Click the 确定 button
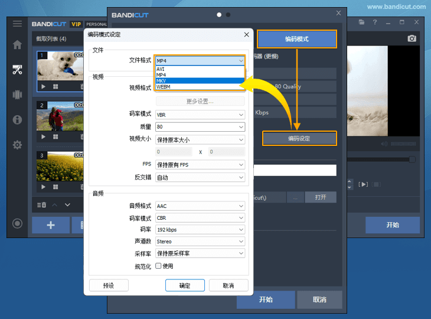 coord(185,285)
